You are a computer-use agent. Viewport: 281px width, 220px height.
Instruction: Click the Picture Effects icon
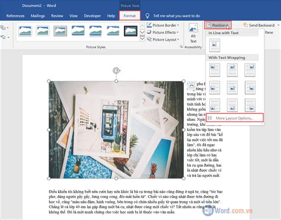tap(149, 32)
